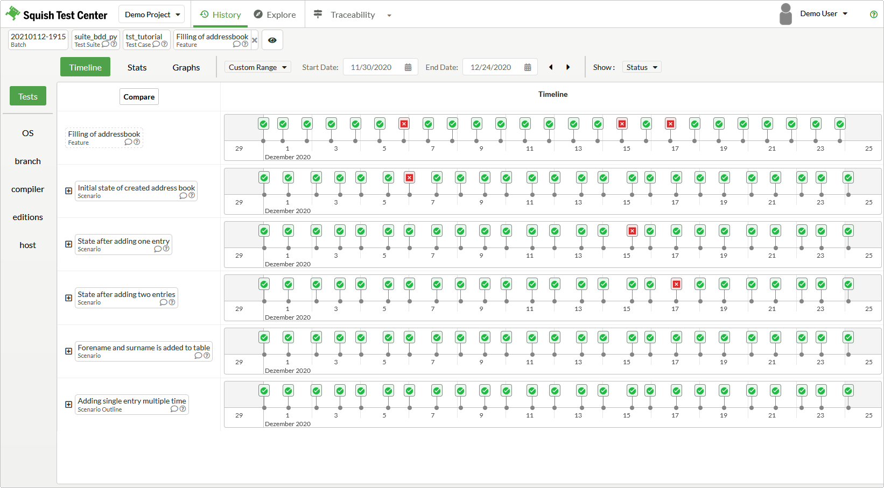The image size is (884, 488).
Task: Open the Demo Project dropdown
Action: 152,15
